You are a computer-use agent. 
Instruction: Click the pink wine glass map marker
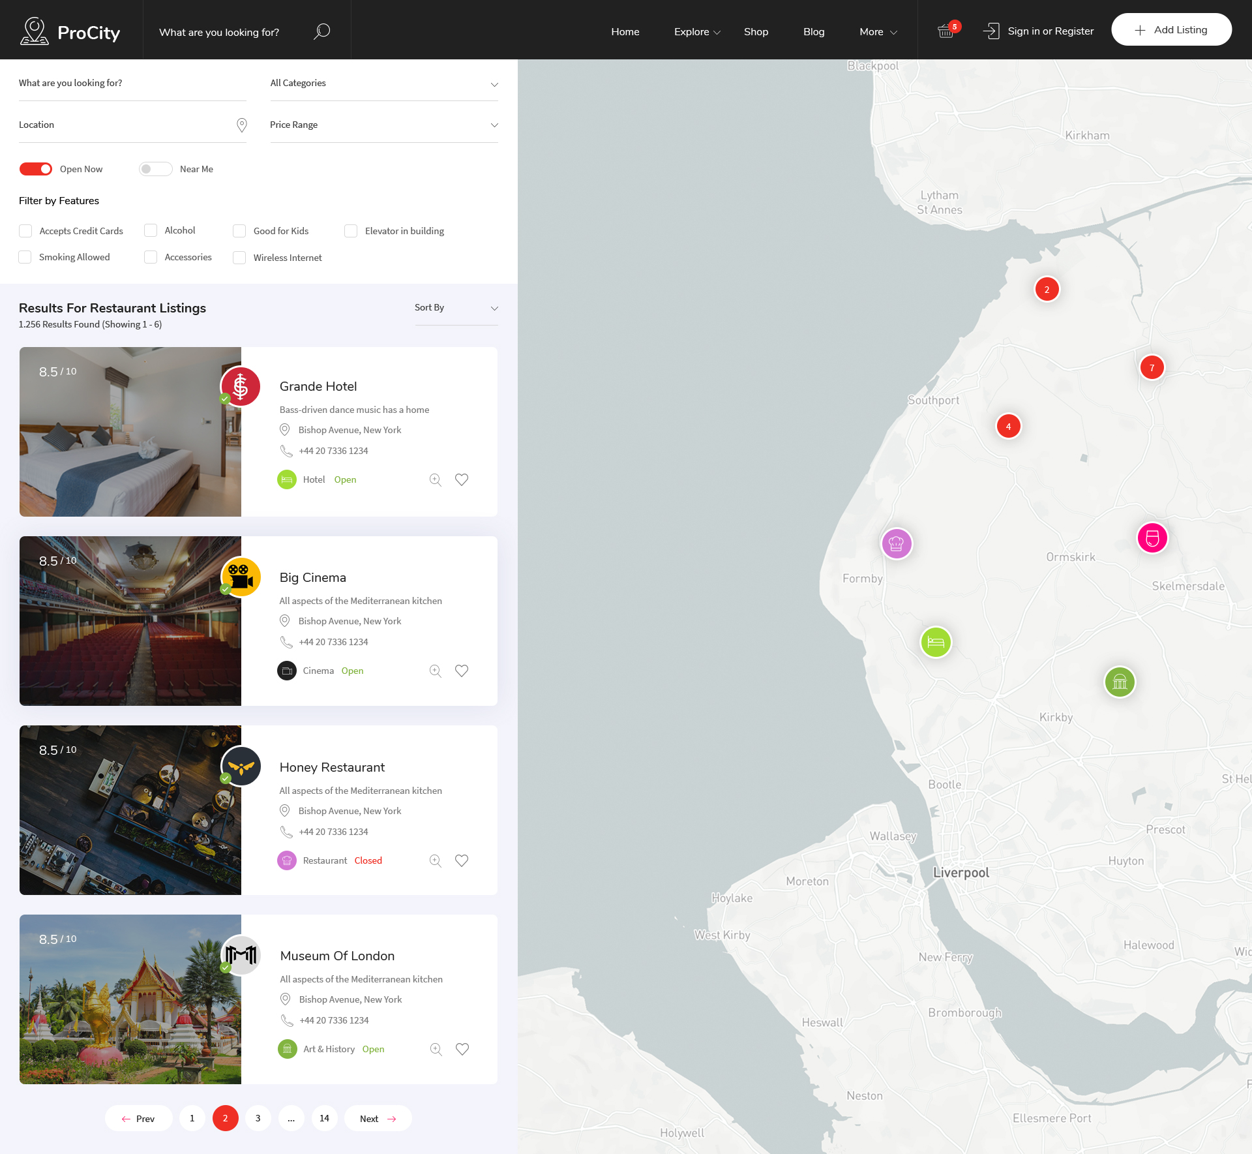click(x=1152, y=538)
